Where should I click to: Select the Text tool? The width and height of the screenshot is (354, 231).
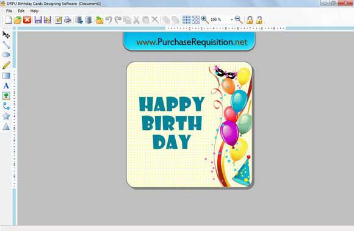6,86
